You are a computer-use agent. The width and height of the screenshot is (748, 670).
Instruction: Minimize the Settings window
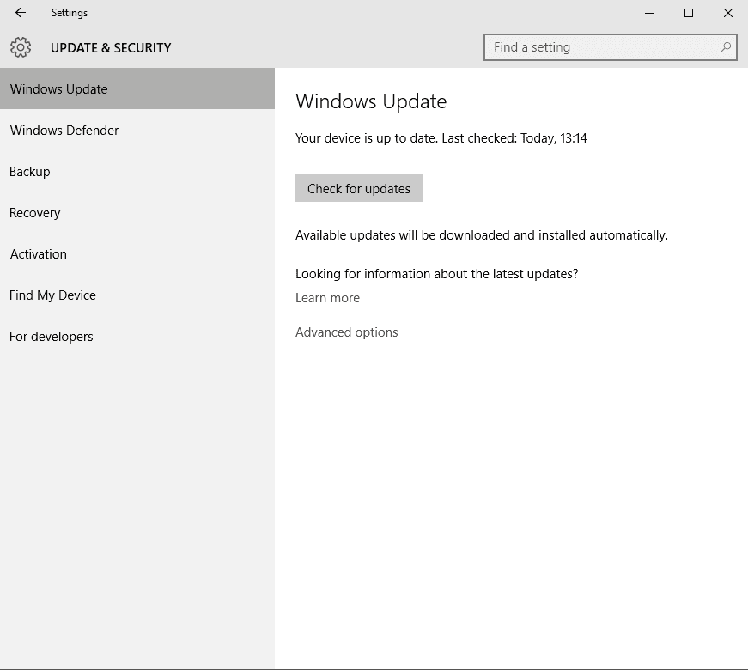click(649, 13)
